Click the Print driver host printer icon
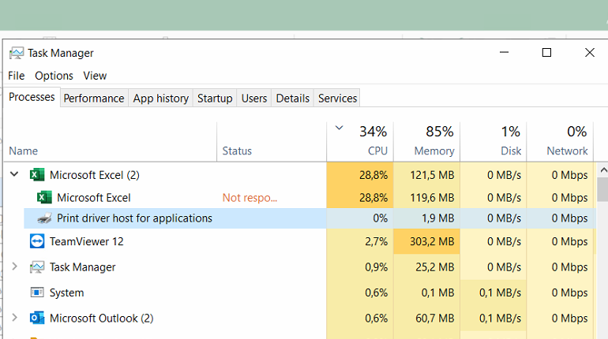The width and height of the screenshot is (608, 339). point(44,218)
